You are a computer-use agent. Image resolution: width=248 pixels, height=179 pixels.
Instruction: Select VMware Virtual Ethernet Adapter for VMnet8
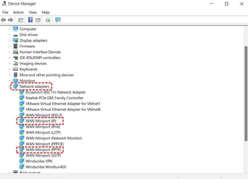click(63, 110)
